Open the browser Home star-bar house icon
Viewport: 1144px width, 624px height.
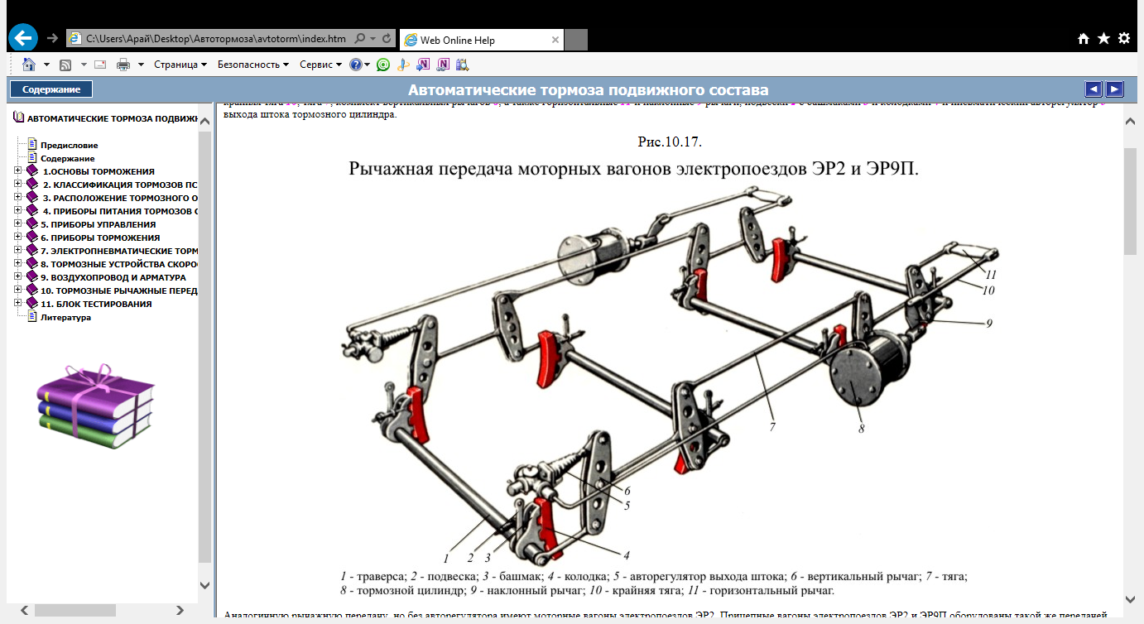pos(1084,39)
